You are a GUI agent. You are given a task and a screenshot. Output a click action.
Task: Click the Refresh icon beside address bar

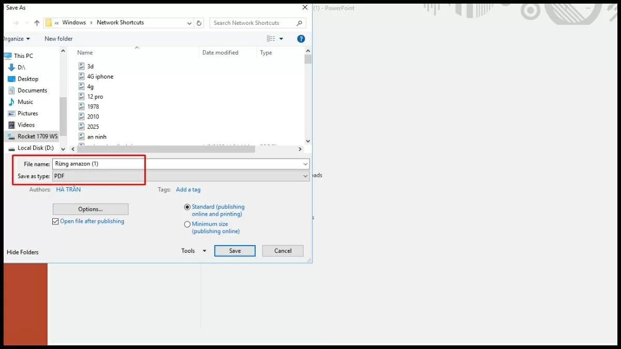tap(199, 23)
